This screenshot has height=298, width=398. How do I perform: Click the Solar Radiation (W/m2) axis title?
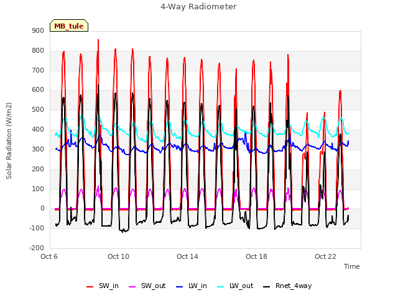coord(9,141)
